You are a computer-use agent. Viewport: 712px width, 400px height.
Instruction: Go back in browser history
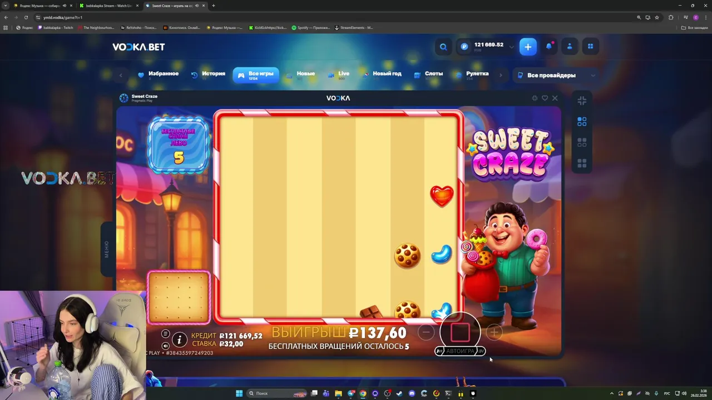pyautogui.click(x=6, y=17)
